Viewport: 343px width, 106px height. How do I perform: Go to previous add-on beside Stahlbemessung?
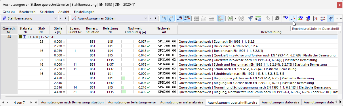(x=61, y=18)
